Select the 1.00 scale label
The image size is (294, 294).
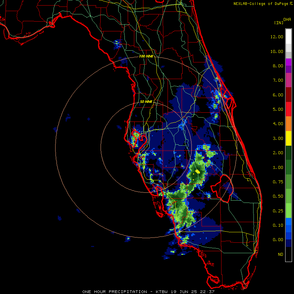pos(278,168)
